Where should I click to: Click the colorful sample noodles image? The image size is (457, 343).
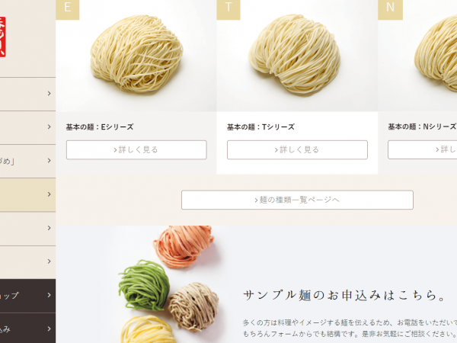pos(169,284)
